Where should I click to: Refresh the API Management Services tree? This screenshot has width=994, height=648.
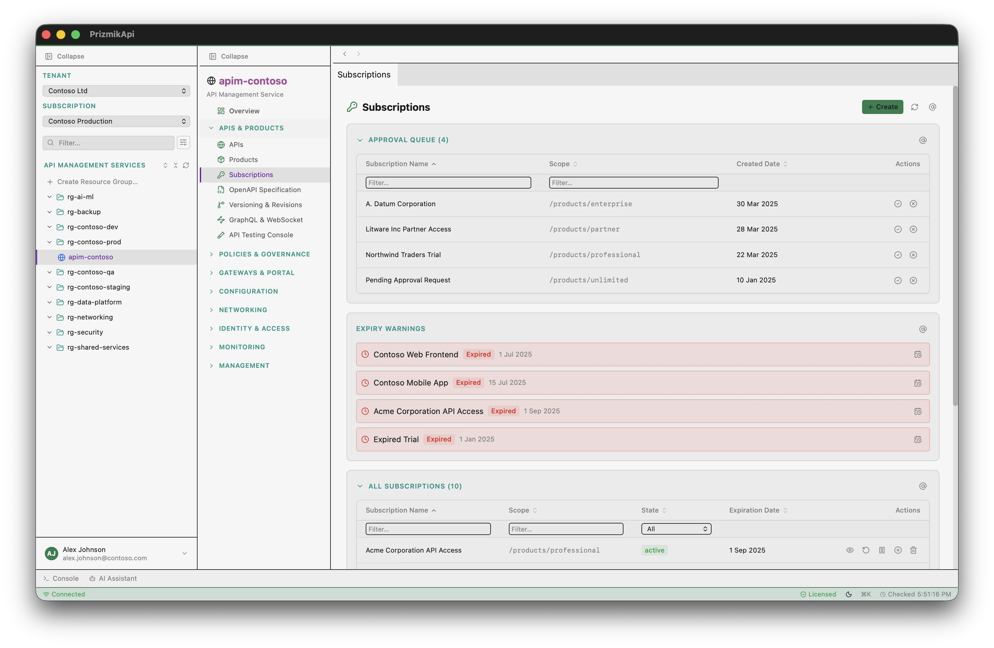coord(186,165)
